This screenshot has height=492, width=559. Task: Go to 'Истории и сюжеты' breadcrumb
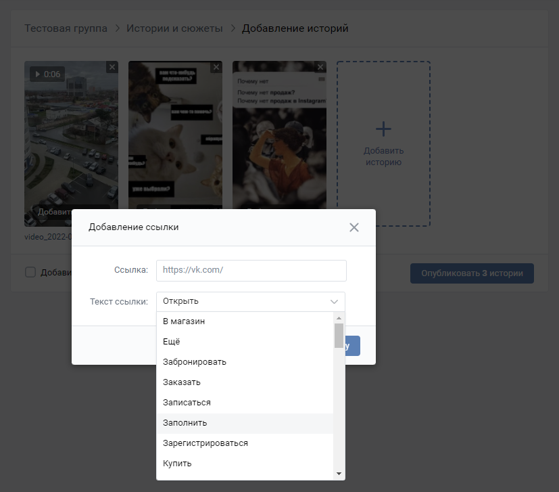click(173, 28)
